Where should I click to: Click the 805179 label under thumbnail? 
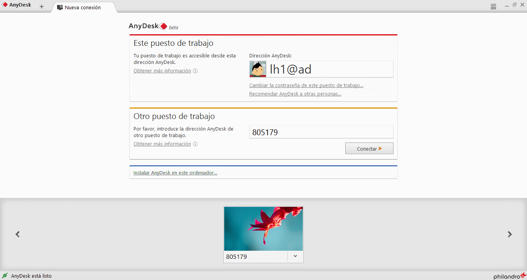[236, 257]
